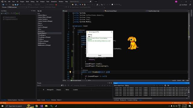Viewport: 193px width, 108px height.
Task: Click the Visual Studio search box
Action: (x=81, y=1)
